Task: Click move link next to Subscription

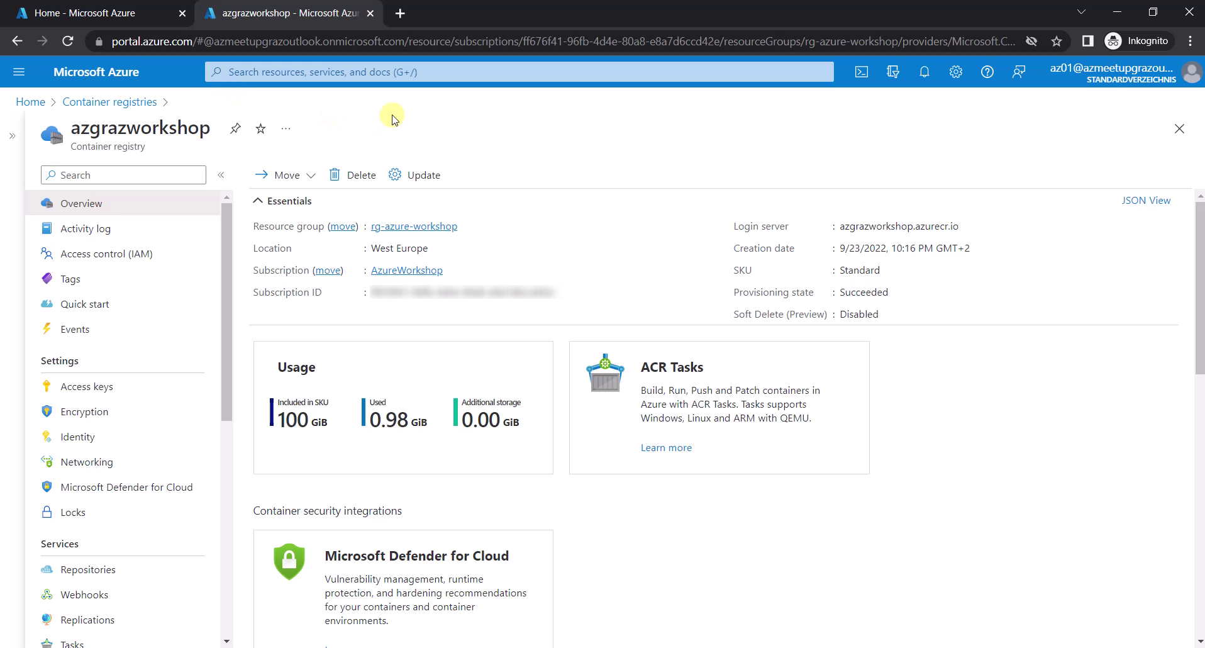Action: click(x=328, y=271)
